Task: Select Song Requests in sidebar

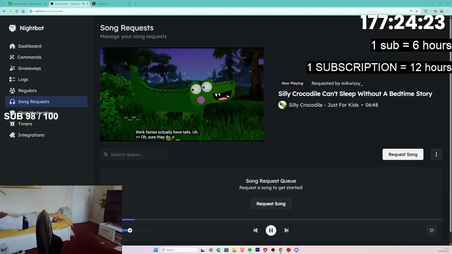Action: coord(46,102)
